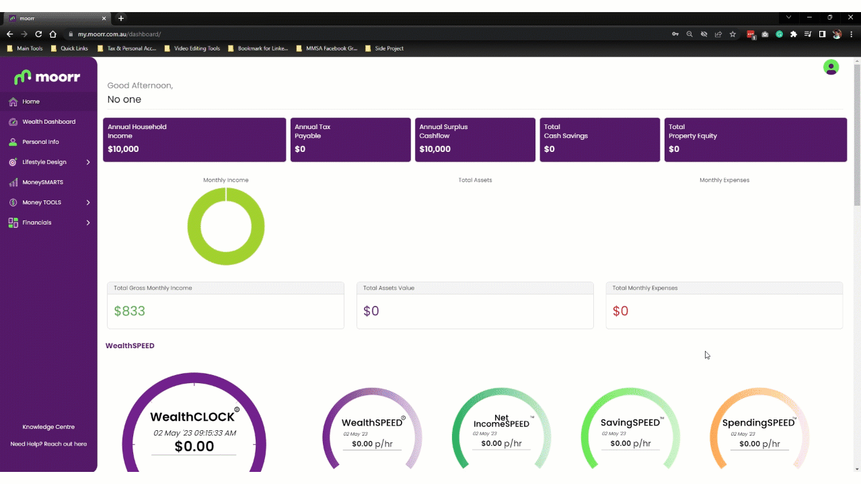Click the Personal Info person icon
Screen dimensions: 861x484
13,142
